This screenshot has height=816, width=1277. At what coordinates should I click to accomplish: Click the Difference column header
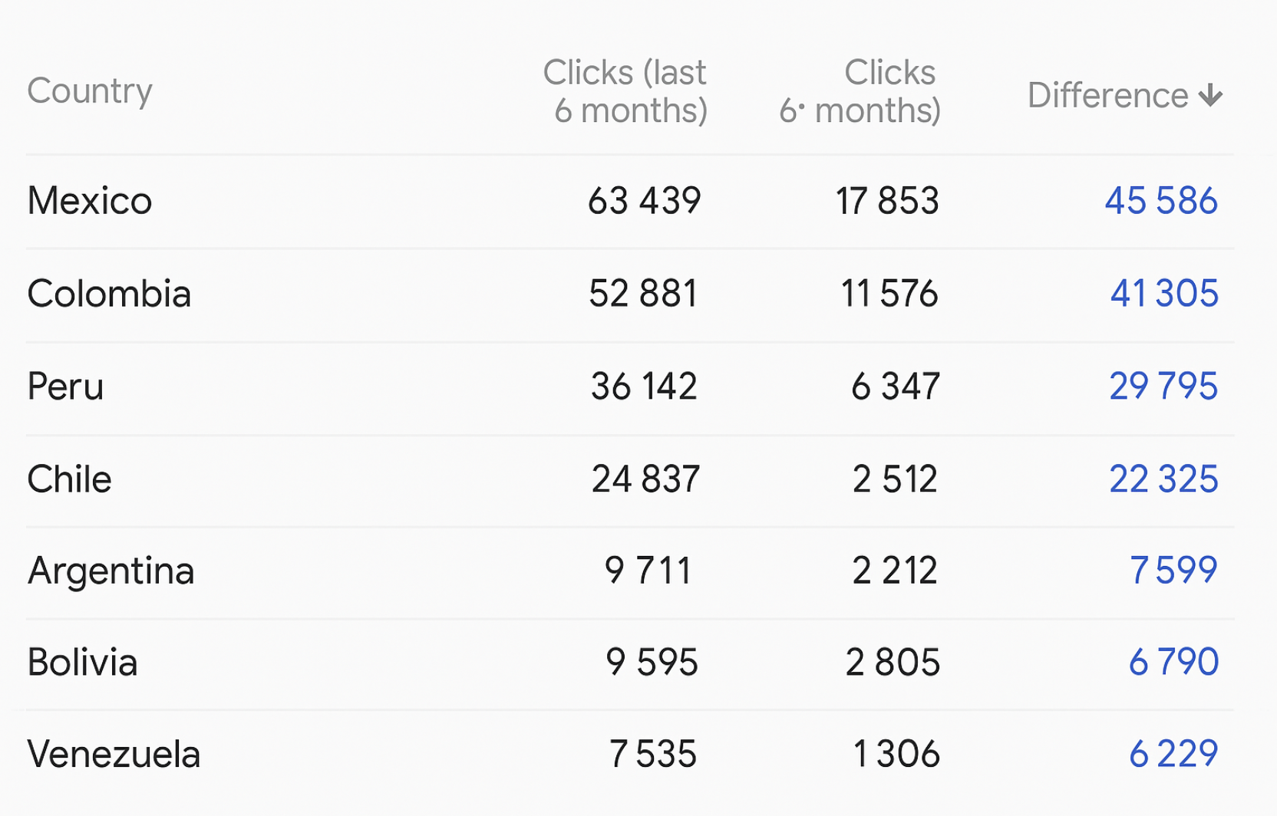(x=1107, y=96)
